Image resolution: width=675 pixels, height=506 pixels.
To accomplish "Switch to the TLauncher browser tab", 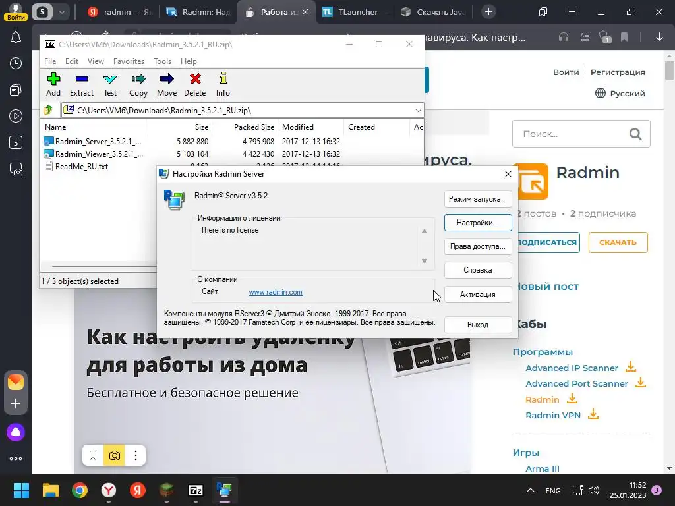I will [354, 12].
